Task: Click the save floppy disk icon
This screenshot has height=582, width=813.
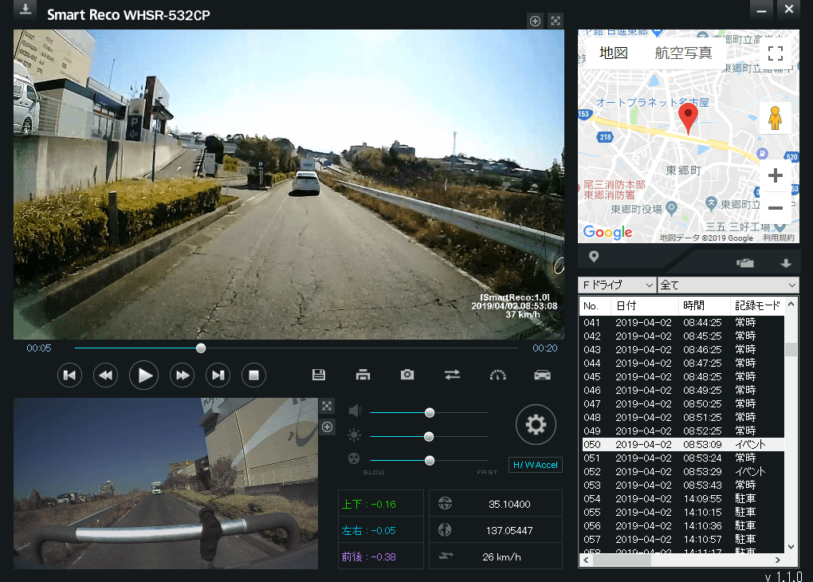Action: coord(319,375)
